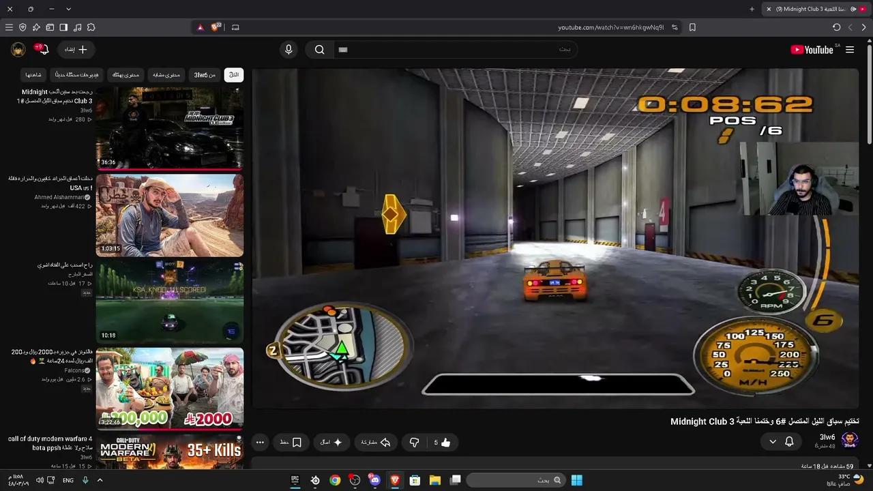The width and height of the screenshot is (873, 491).
Task: Select the Midnight Club 3 browser tab
Action: pyautogui.click(x=816, y=9)
